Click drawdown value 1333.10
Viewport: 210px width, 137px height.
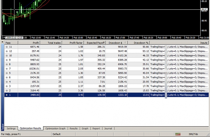(122, 95)
